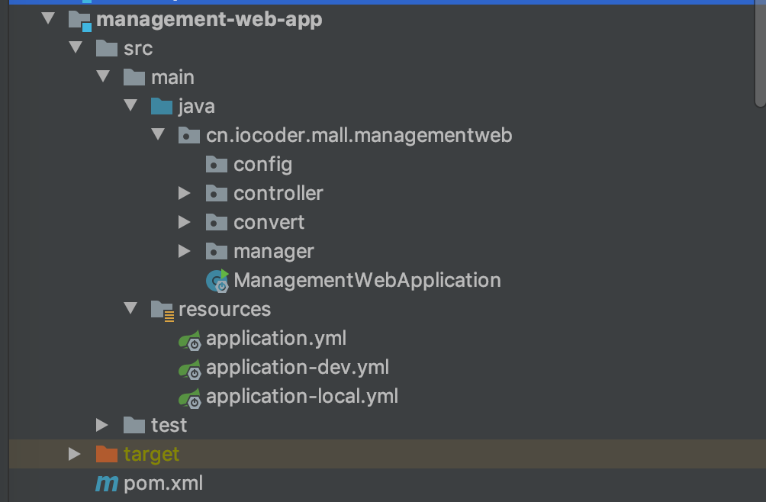Collapse the src folder
Viewport: 766px width, 502px height.
tap(75, 48)
